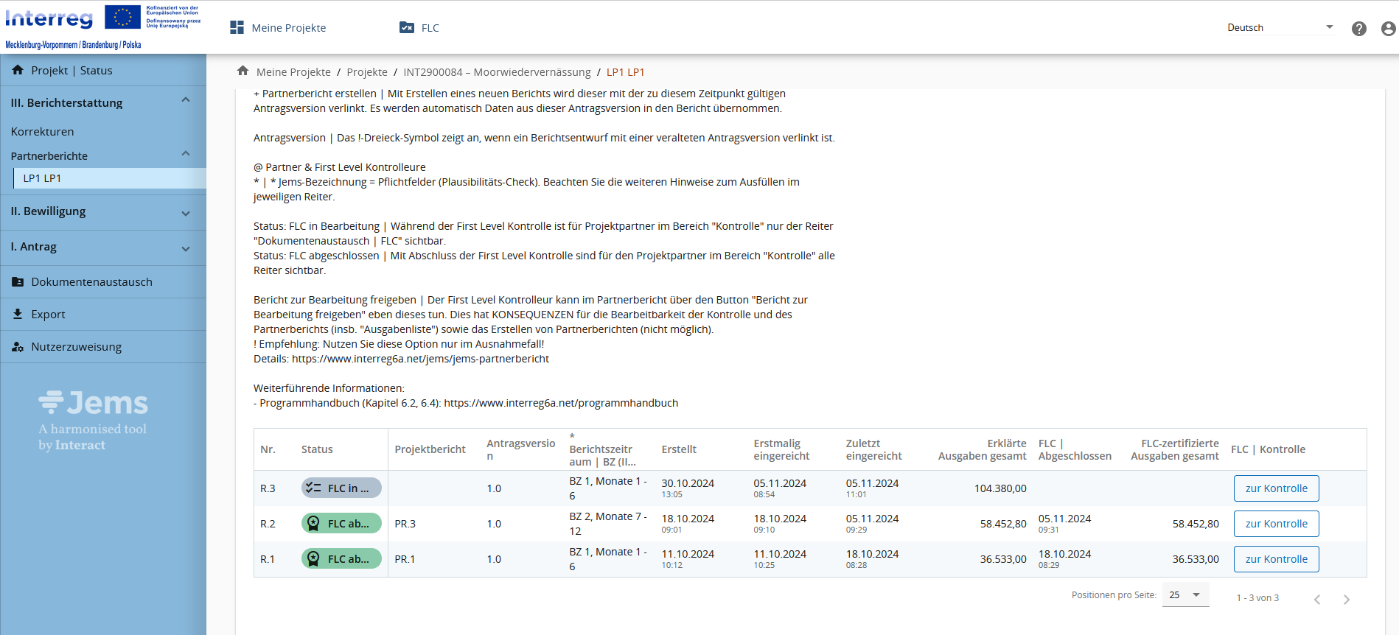This screenshot has height=635, width=1399.
Task: Open the Positionen pro Seite dropdown
Action: [x=1185, y=595]
